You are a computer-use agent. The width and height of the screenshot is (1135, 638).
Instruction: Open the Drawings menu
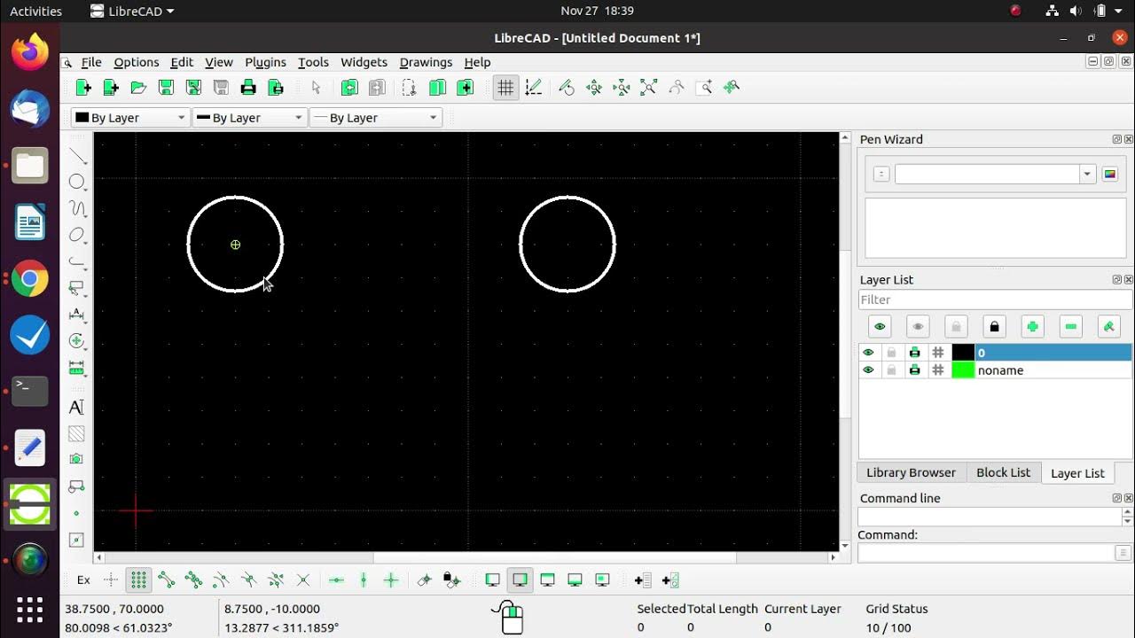coord(426,62)
